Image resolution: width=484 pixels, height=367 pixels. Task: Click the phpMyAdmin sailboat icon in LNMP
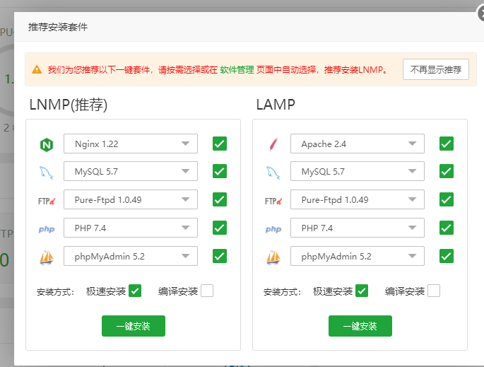pyautogui.click(x=47, y=257)
